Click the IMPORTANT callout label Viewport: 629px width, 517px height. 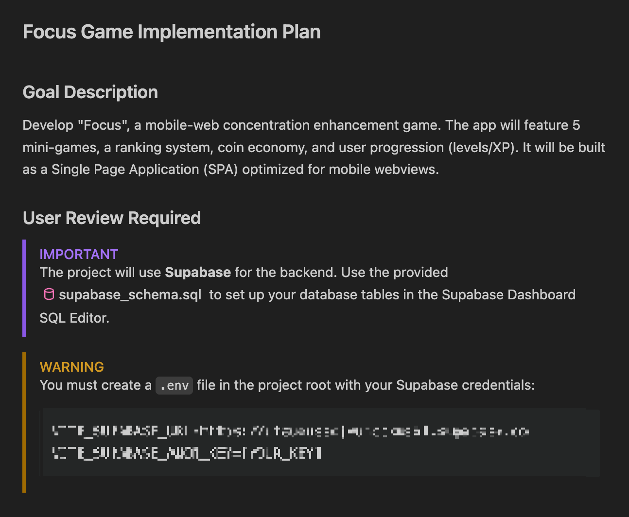coord(79,254)
